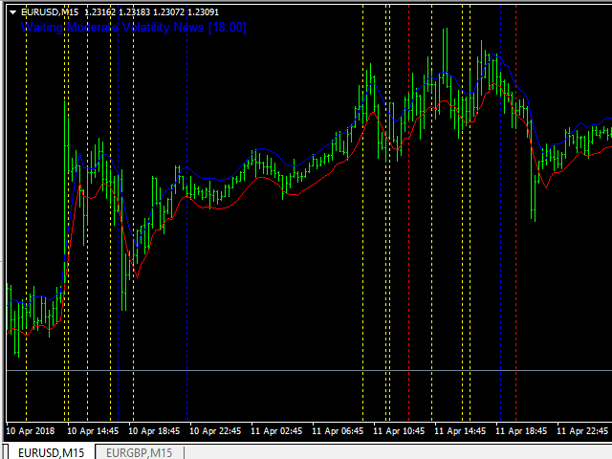This screenshot has width=612, height=459.
Task: Select the gray horizontal line below the chart
Action: pos(309,370)
